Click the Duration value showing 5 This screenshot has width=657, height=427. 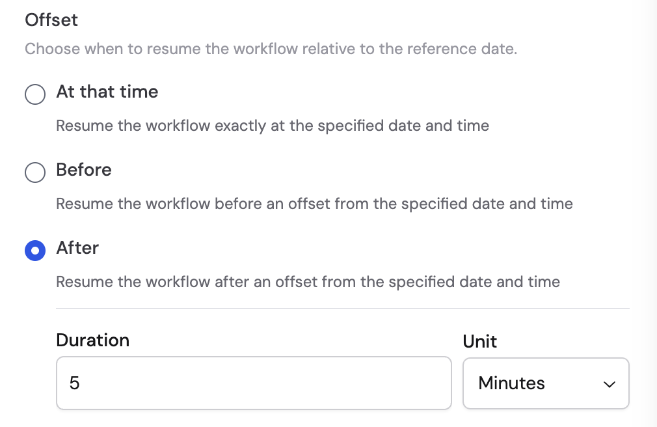[76, 383]
